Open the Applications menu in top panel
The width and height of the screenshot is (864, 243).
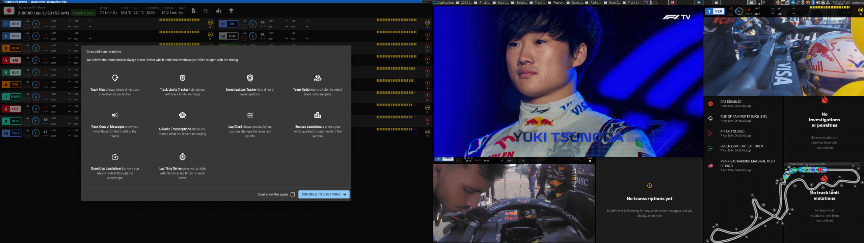[x=443, y=2]
